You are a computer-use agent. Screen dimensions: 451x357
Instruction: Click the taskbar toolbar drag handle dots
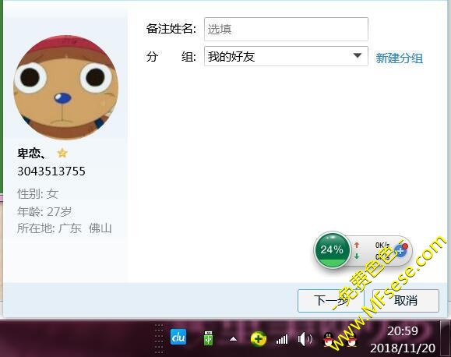click(159, 339)
